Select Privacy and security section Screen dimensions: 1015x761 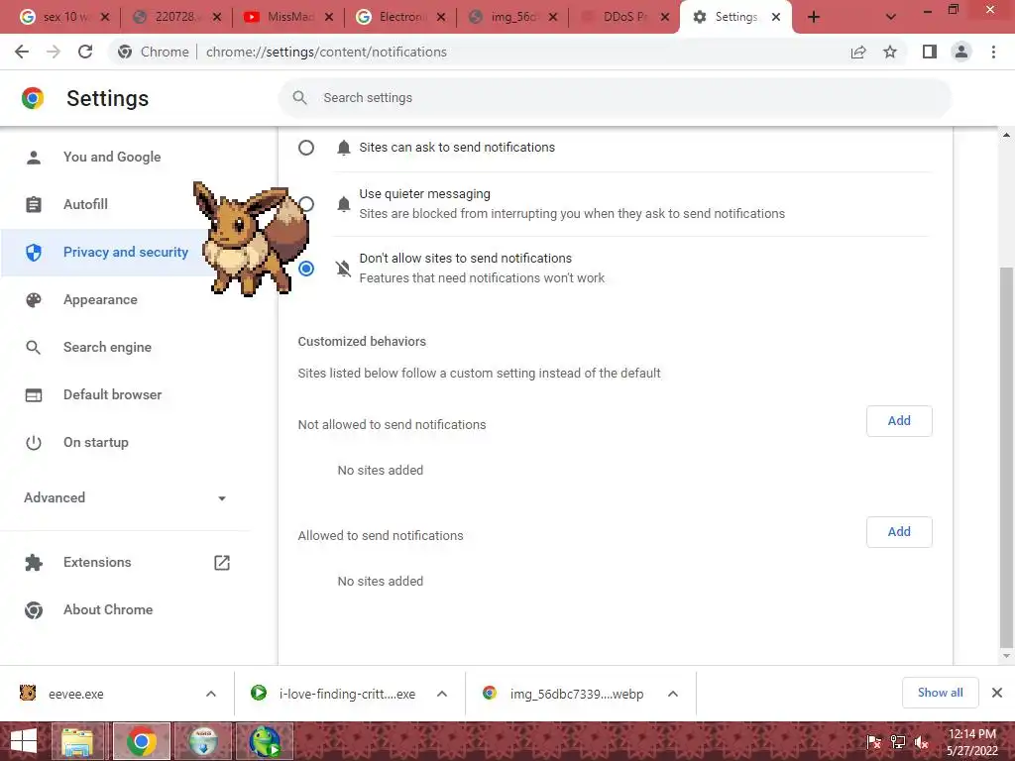pos(126,253)
